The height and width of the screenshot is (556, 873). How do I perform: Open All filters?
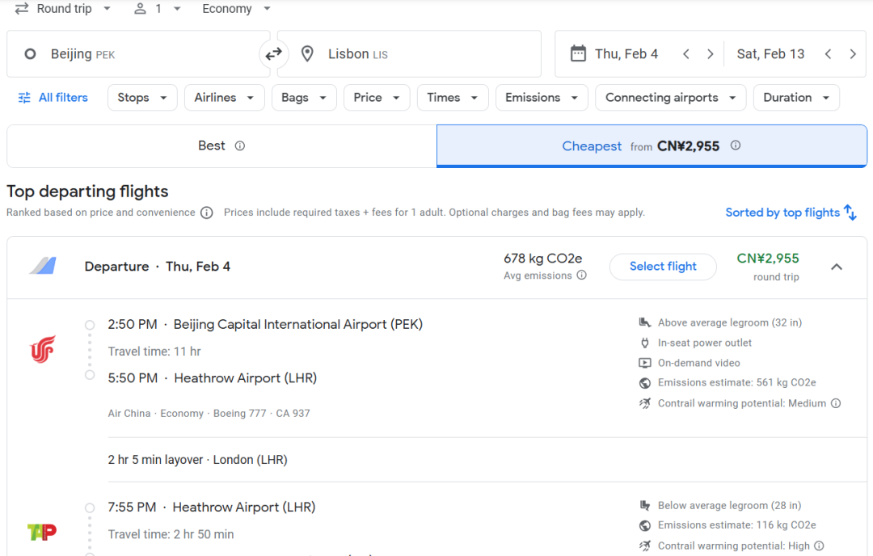[53, 98]
